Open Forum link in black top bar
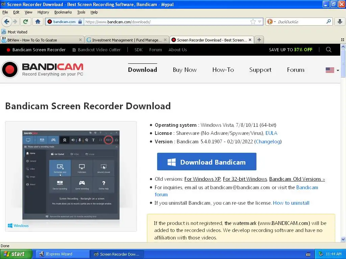Image resolution: width=346 pixels, height=259 pixels. pyautogui.click(x=155, y=50)
